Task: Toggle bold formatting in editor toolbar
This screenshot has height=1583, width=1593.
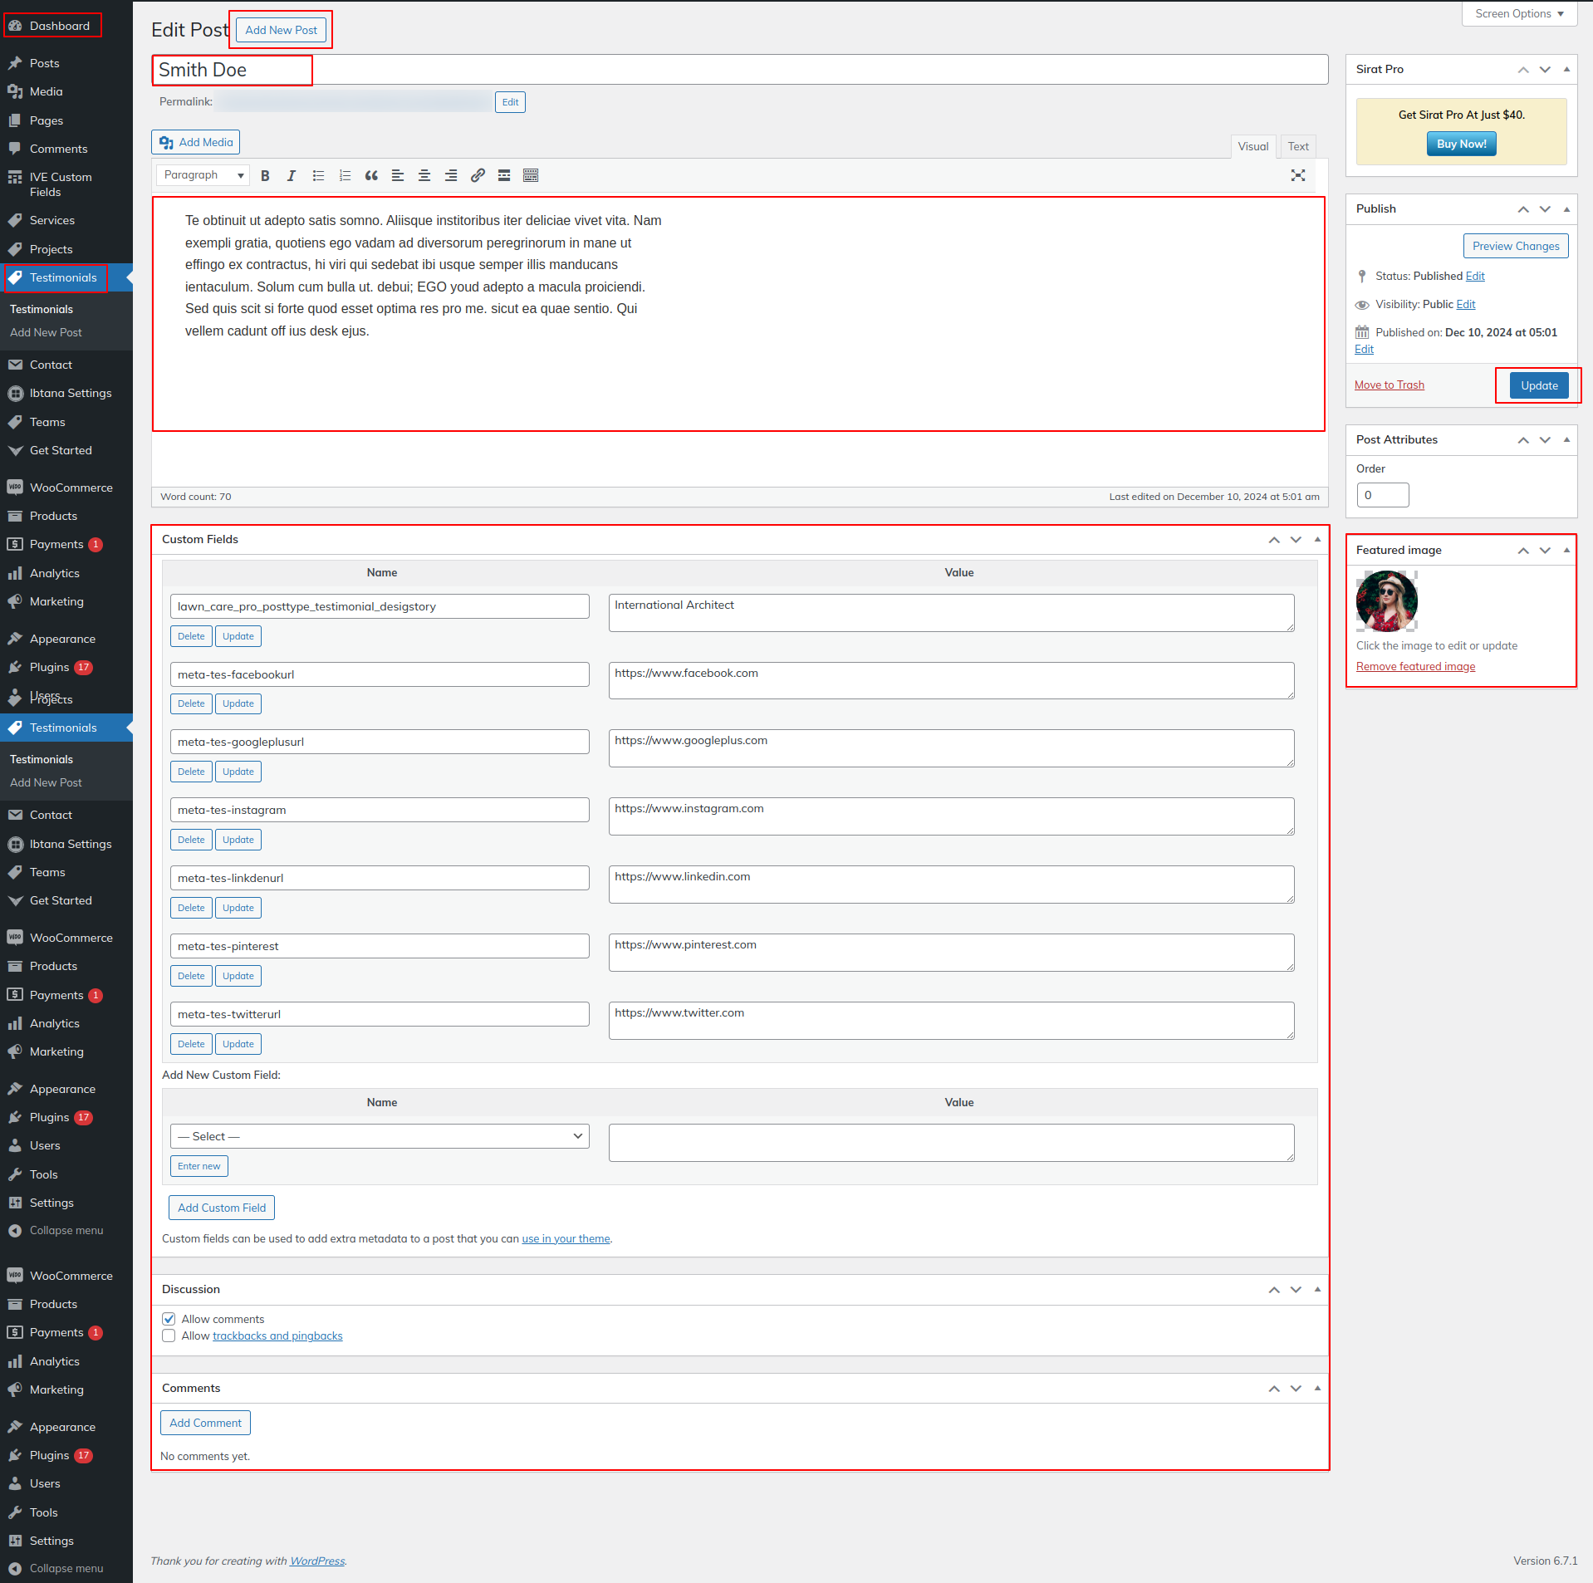Action: pyautogui.click(x=265, y=175)
